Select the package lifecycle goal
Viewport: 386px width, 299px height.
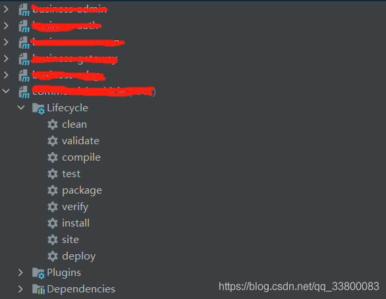click(x=82, y=191)
